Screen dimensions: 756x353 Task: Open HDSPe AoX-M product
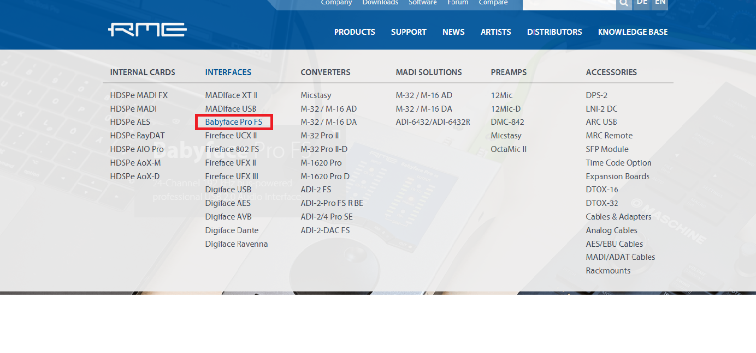(135, 163)
